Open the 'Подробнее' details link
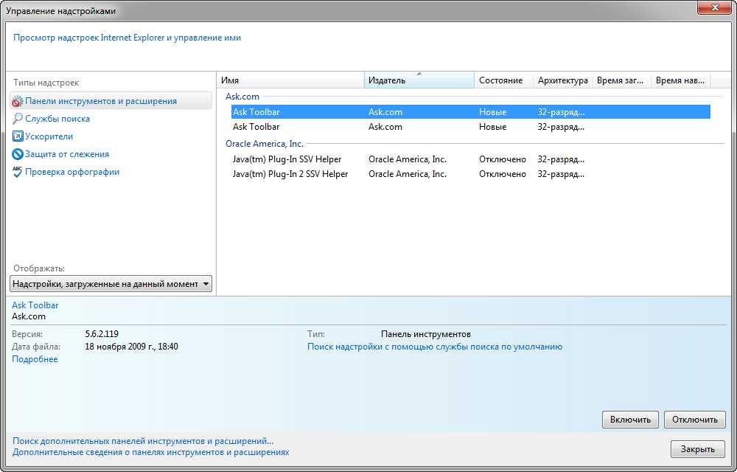737x472 pixels. point(35,359)
